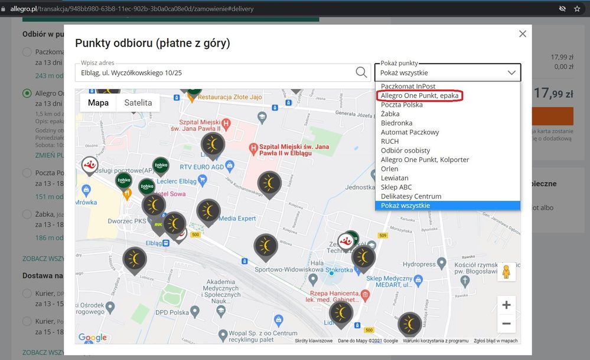Choose Allegro One Punkt, Kolporter option
The width and height of the screenshot is (590, 360).
(x=448, y=160)
